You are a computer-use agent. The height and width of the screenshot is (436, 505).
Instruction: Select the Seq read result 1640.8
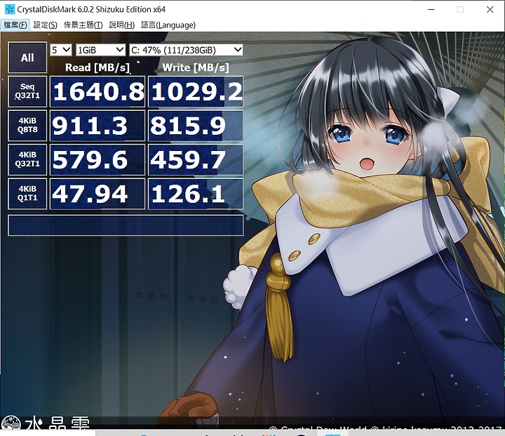pyautogui.click(x=97, y=91)
